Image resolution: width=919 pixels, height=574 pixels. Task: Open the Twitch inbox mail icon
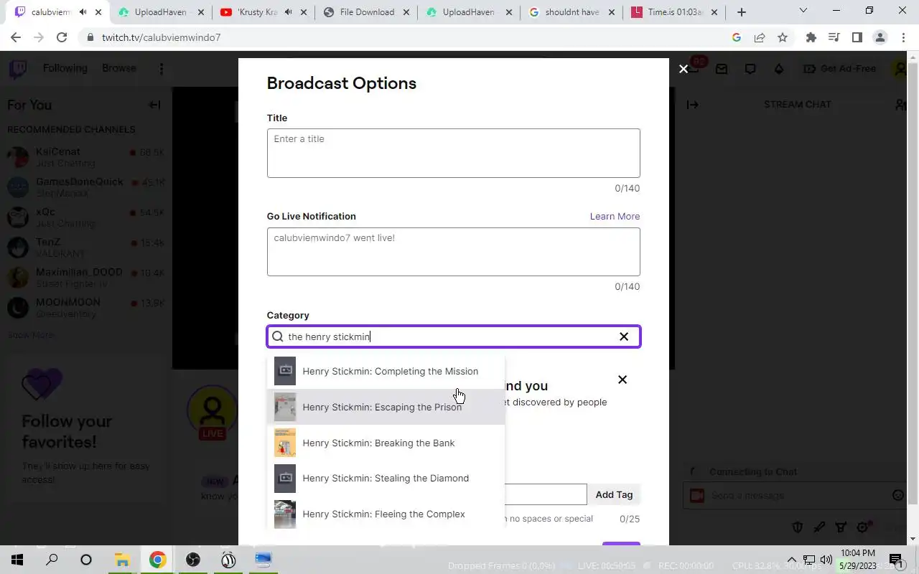click(722, 69)
